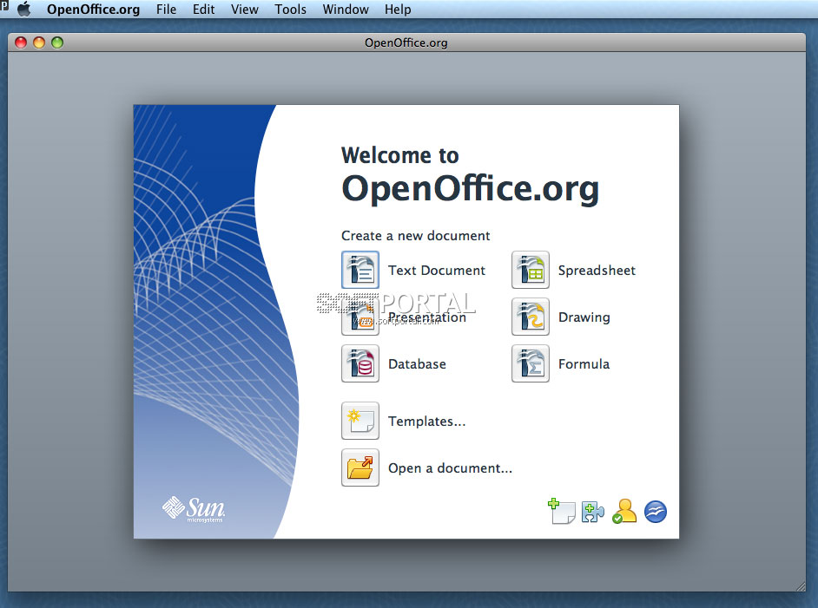The image size is (818, 608).
Task: Click the Open a document... label
Action: point(450,468)
